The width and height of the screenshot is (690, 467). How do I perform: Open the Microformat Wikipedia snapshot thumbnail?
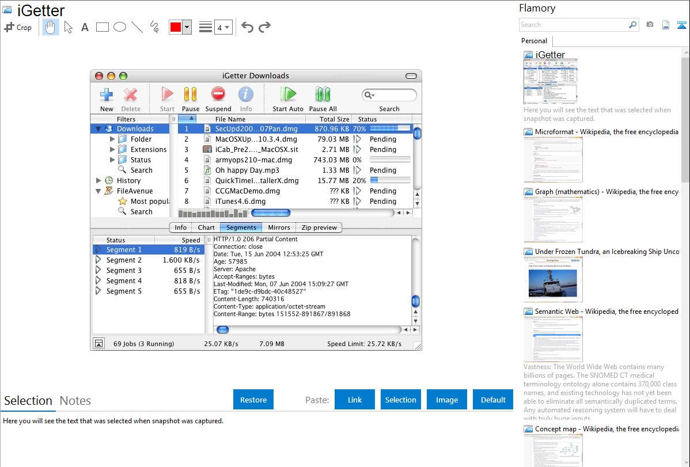pos(553,160)
